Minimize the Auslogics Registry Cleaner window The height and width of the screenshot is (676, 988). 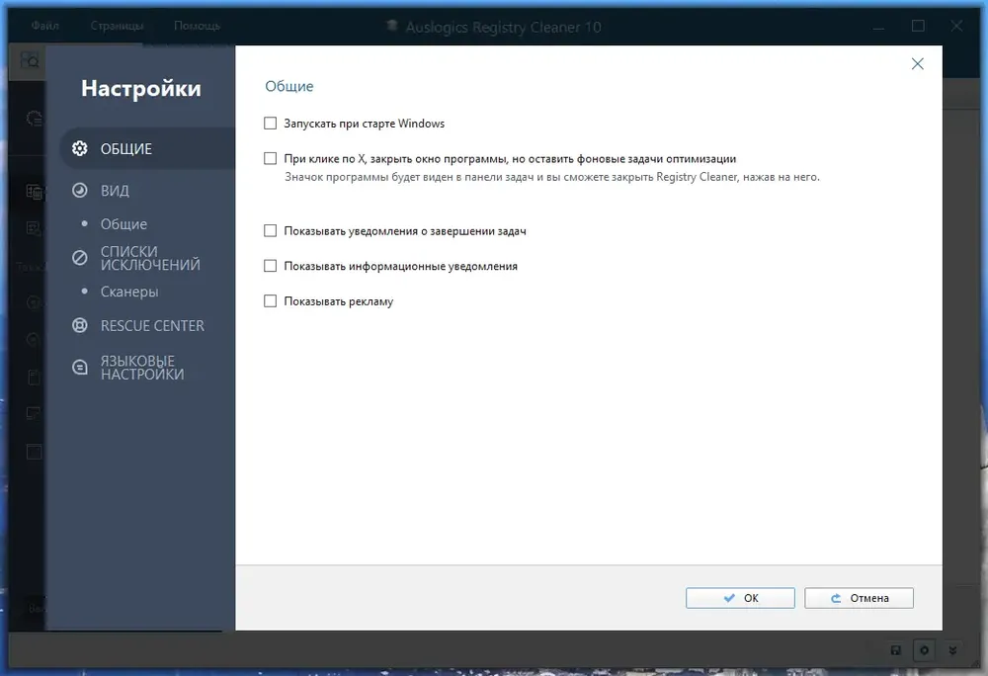pyautogui.click(x=879, y=27)
